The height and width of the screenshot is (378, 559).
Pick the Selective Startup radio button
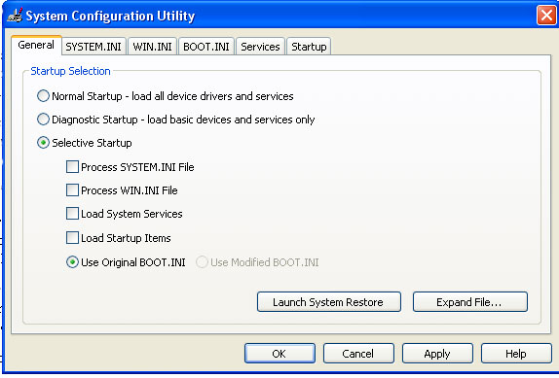pos(43,143)
